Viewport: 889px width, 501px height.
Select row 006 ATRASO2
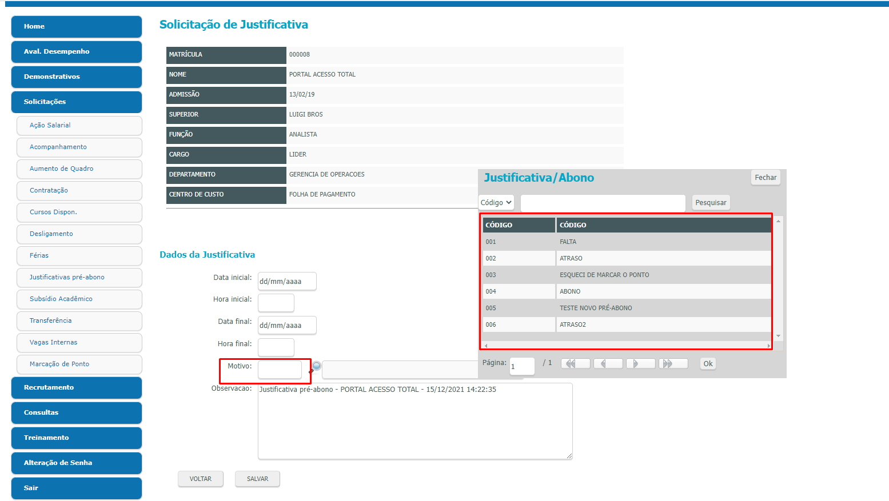(x=627, y=324)
